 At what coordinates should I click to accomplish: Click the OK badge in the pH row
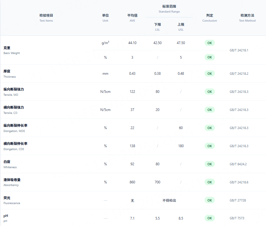pyautogui.click(x=210, y=218)
